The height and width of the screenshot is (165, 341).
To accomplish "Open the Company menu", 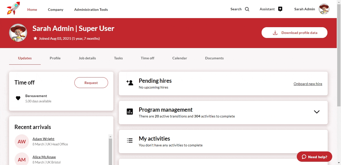I will point(56,10).
